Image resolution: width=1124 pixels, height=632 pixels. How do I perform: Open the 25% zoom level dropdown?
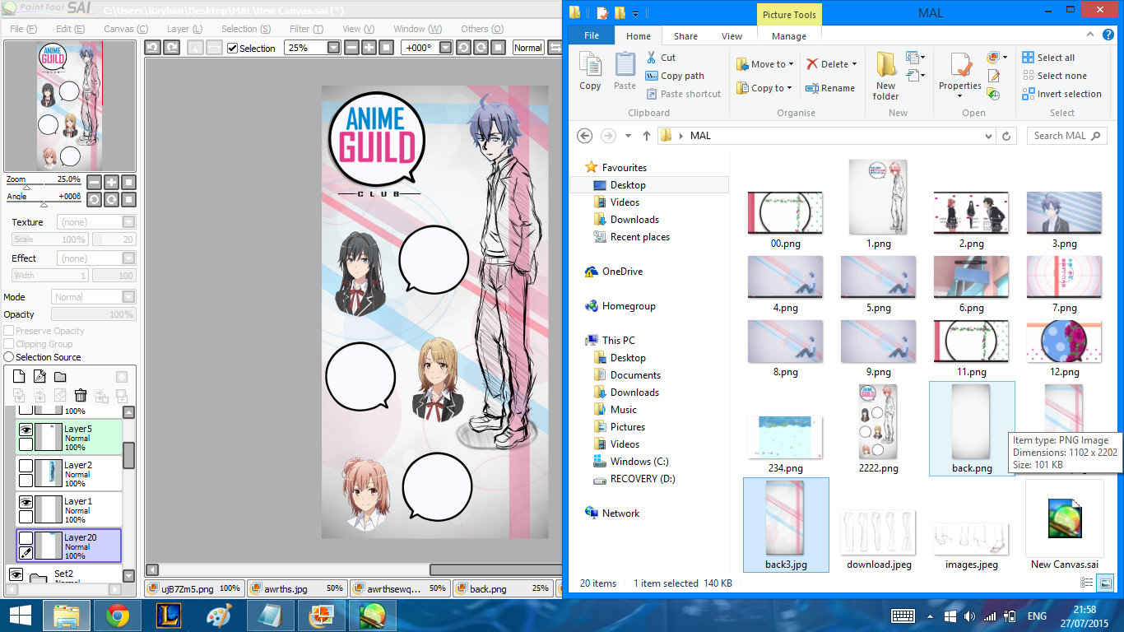coord(333,48)
